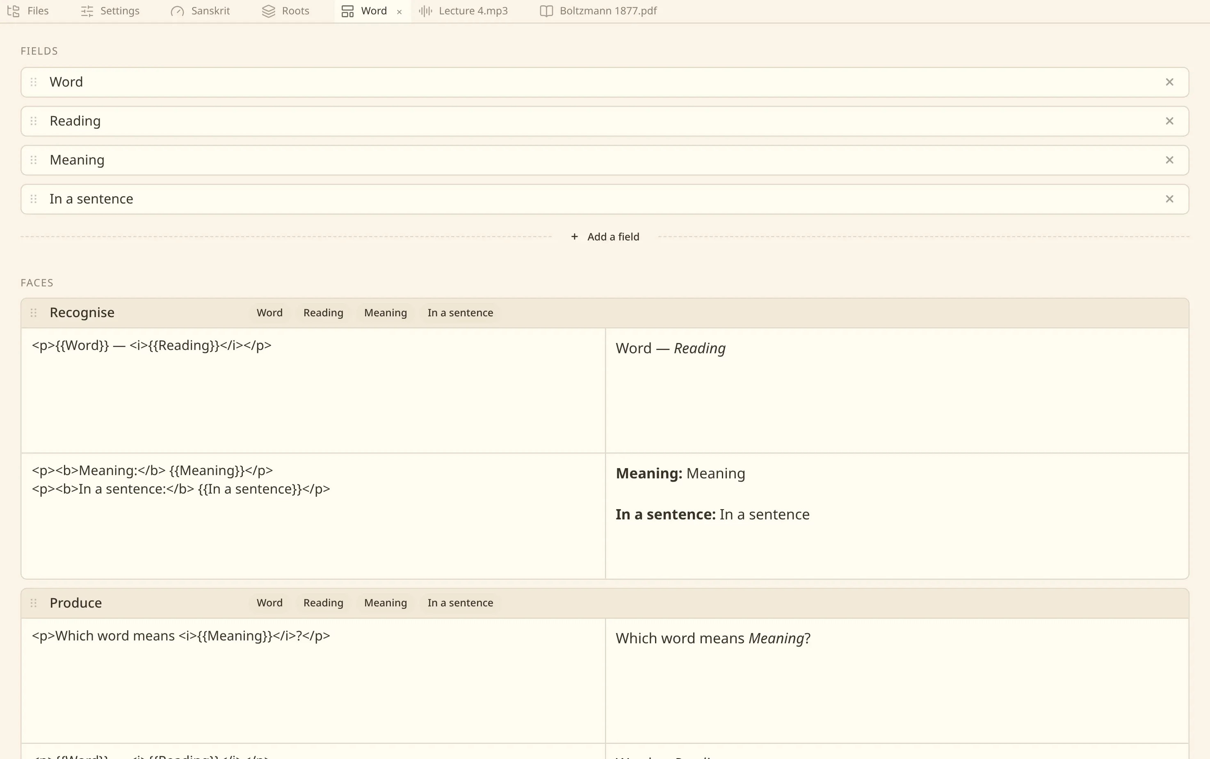Click the Word tab layout icon

(x=347, y=11)
